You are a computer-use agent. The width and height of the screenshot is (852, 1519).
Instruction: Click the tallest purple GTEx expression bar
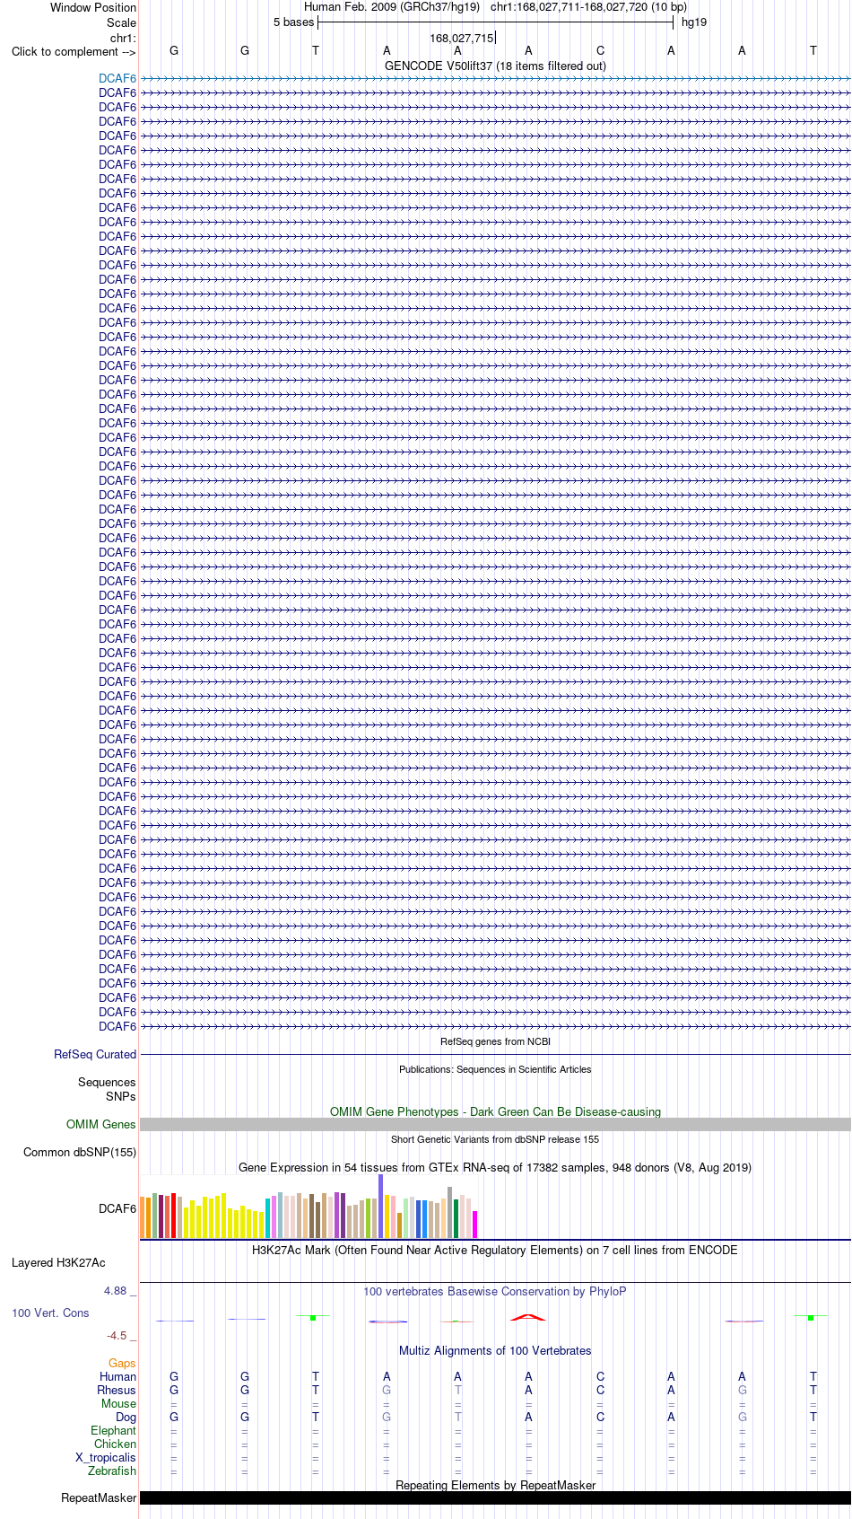[380, 1207]
